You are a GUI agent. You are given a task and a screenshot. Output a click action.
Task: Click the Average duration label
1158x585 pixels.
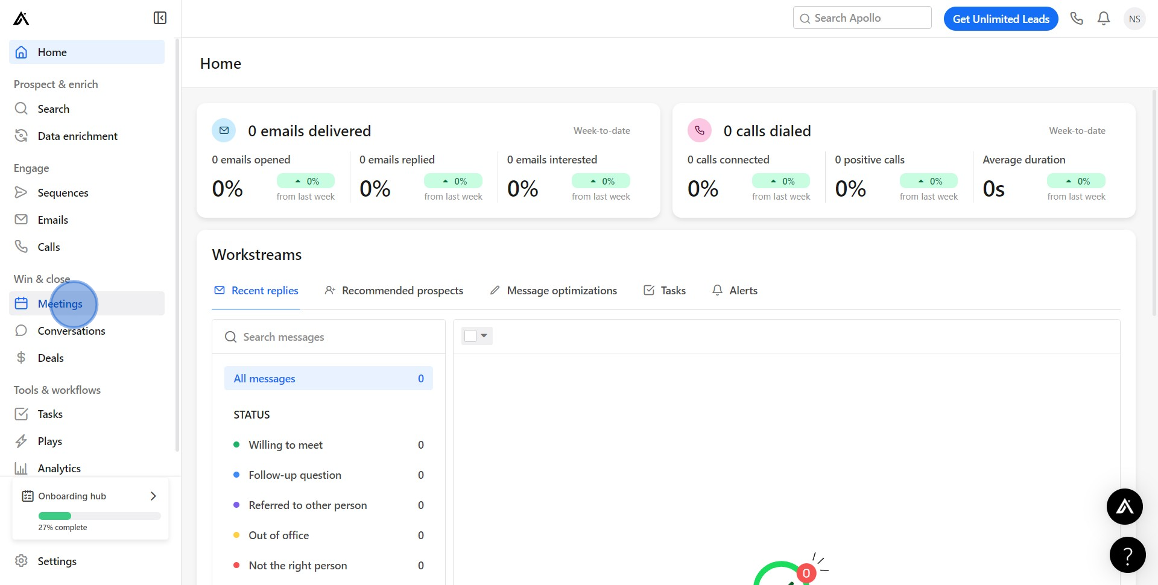pyautogui.click(x=1024, y=159)
